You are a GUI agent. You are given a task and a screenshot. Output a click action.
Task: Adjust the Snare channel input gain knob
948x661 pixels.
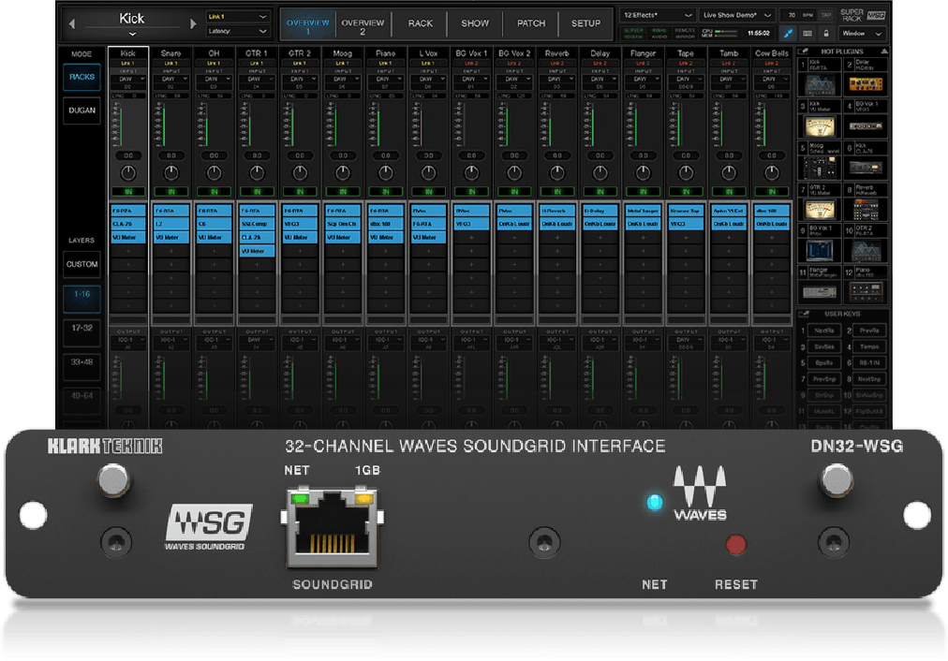click(x=171, y=173)
